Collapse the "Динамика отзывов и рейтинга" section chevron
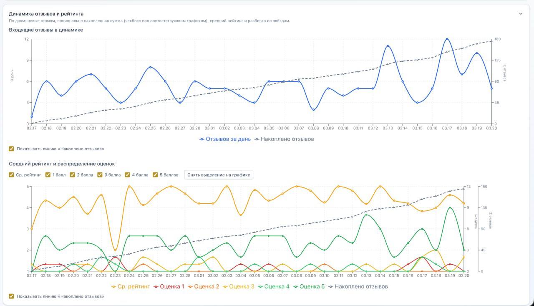The image size is (534, 306). coord(521,14)
